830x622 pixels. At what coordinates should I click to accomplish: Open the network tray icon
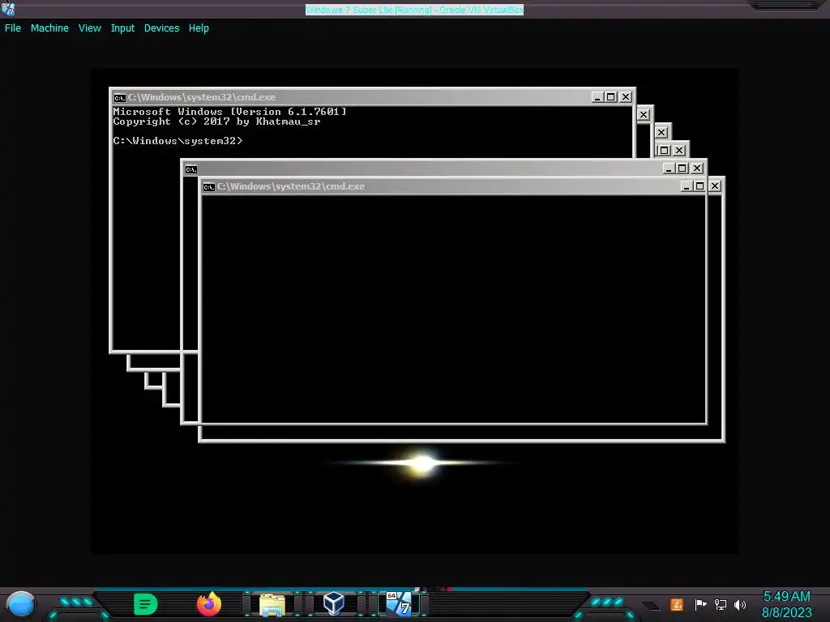(721, 604)
